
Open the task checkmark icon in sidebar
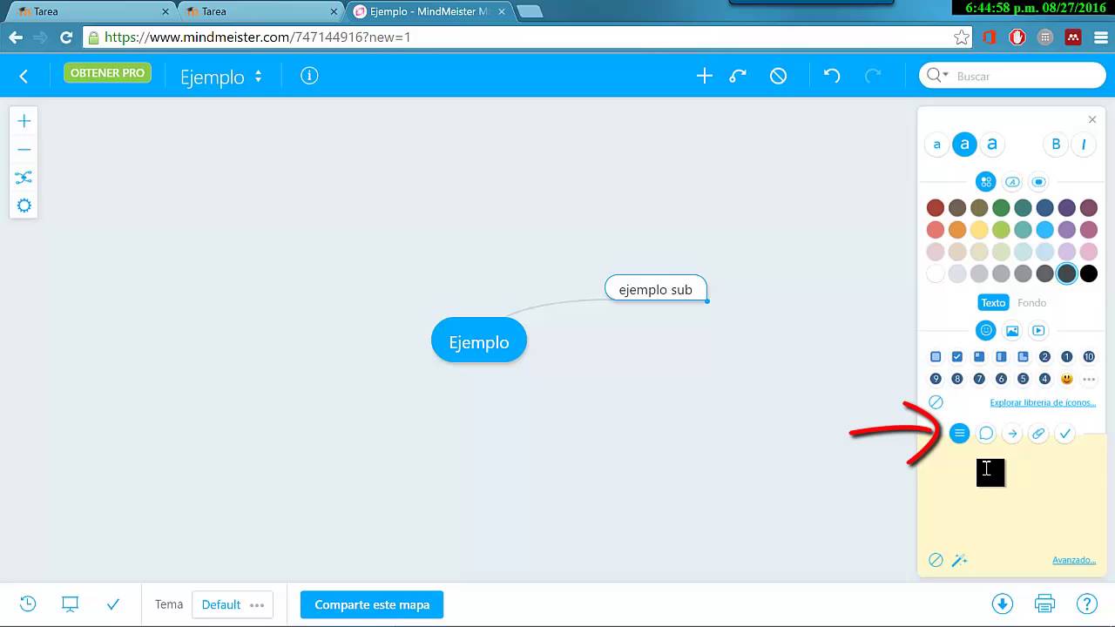pos(1064,433)
